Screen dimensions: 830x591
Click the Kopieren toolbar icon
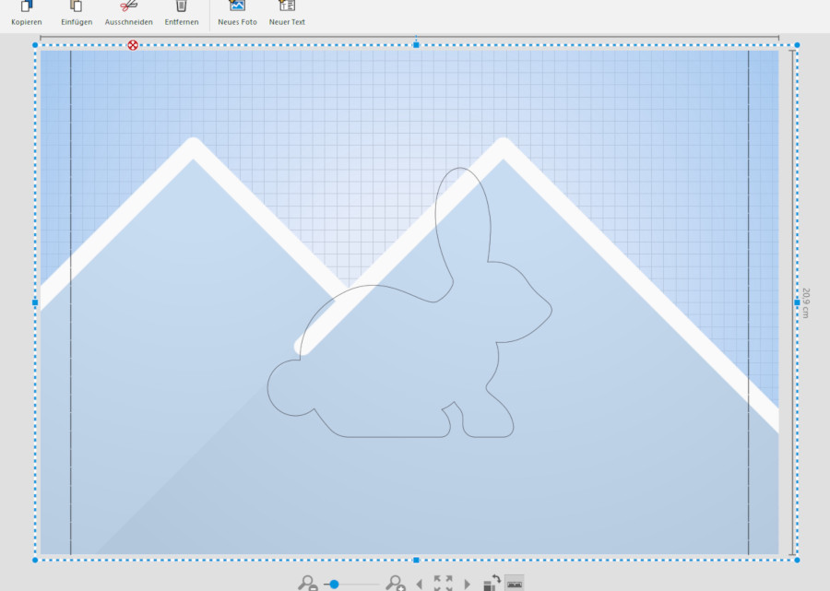click(27, 6)
